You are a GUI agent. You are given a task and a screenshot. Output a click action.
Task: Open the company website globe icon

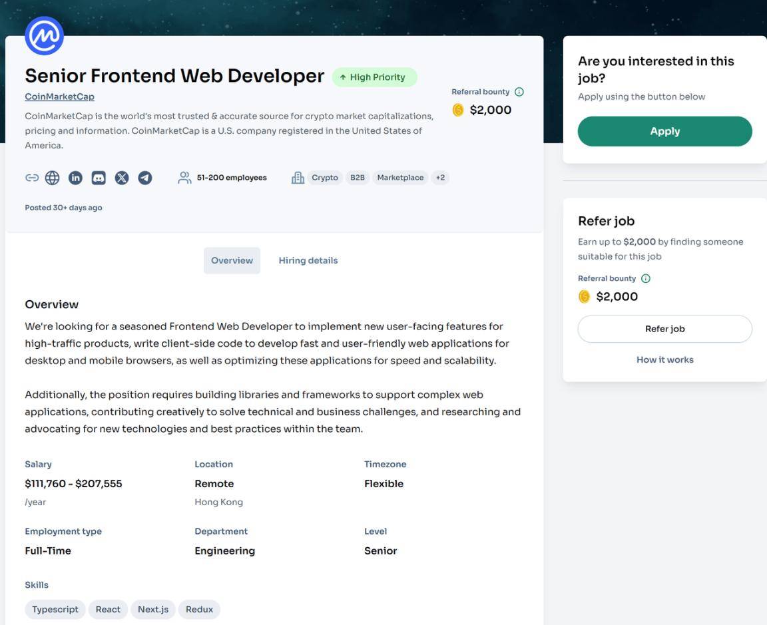[x=53, y=178]
